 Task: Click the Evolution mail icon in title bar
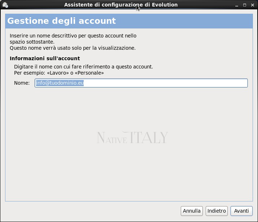pos(5,5)
